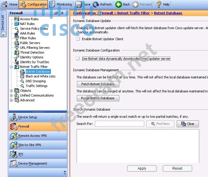The height and width of the screenshot is (177, 208).
Task: Enable Botnet Updater Client checkbox
Action: pyautogui.click(x=78, y=39)
